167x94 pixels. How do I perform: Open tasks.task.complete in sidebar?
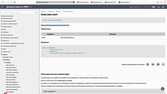11,70
